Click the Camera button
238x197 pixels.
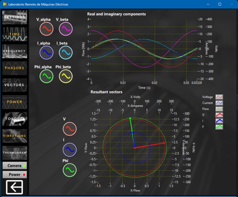[x=14, y=165]
